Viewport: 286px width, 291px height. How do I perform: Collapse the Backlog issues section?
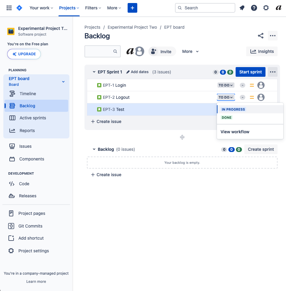94,149
